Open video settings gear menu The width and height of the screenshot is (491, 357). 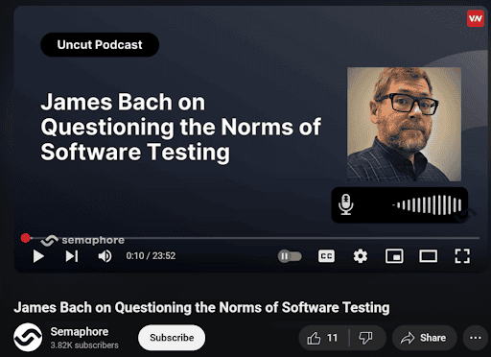click(361, 256)
